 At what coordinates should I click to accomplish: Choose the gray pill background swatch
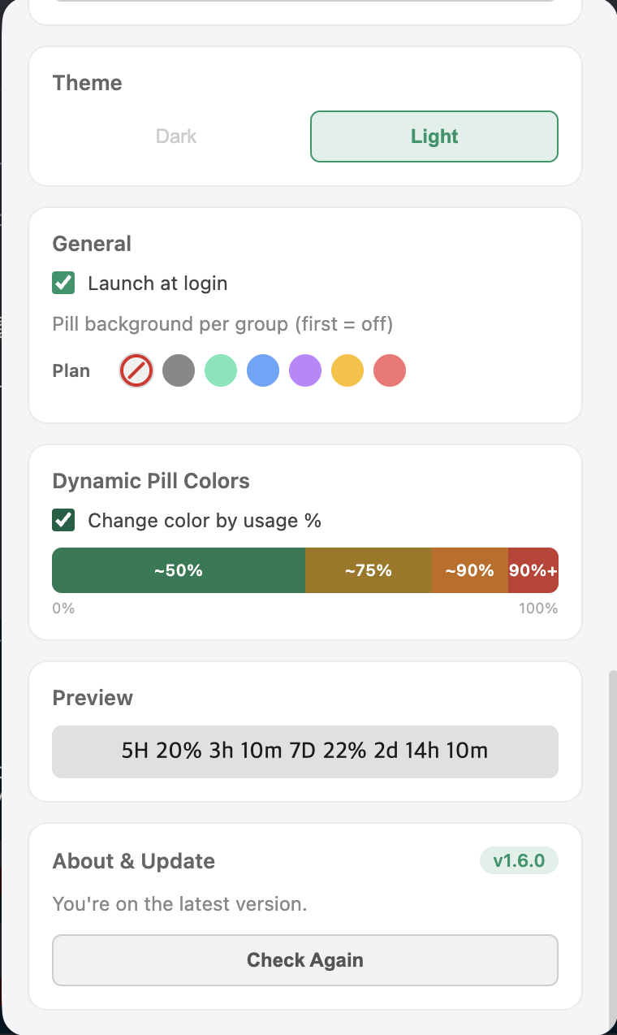pos(179,371)
